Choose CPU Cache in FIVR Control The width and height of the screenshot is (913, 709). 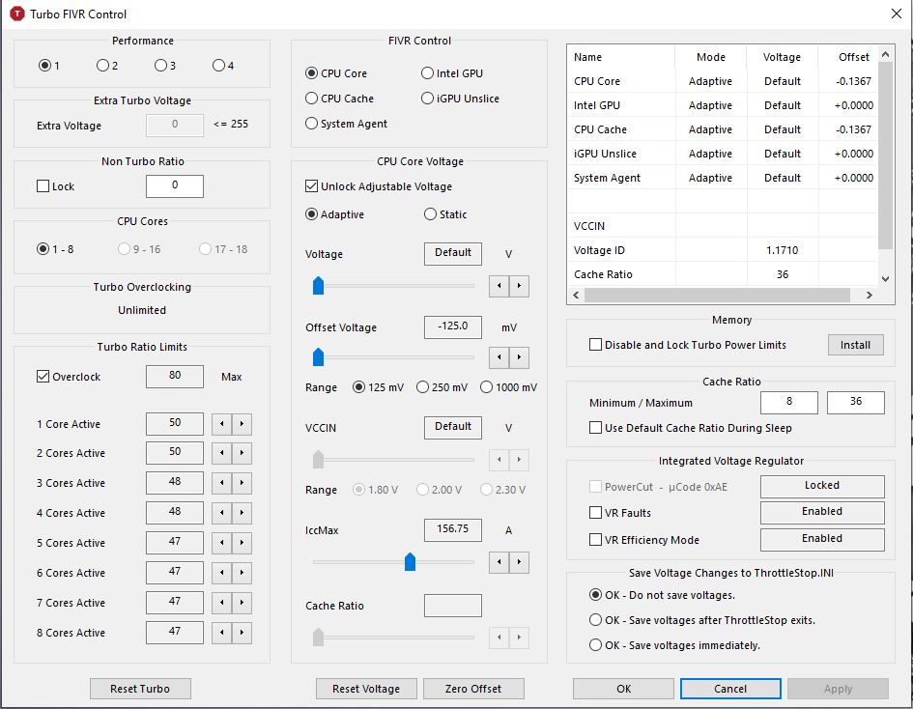pos(339,99)
